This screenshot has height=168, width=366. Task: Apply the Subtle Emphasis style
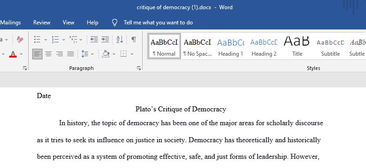[357, 46]
